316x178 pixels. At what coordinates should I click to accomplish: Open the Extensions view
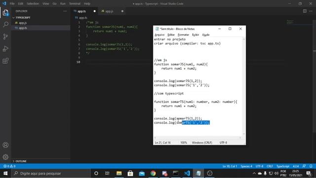click(x=5, y=61)
